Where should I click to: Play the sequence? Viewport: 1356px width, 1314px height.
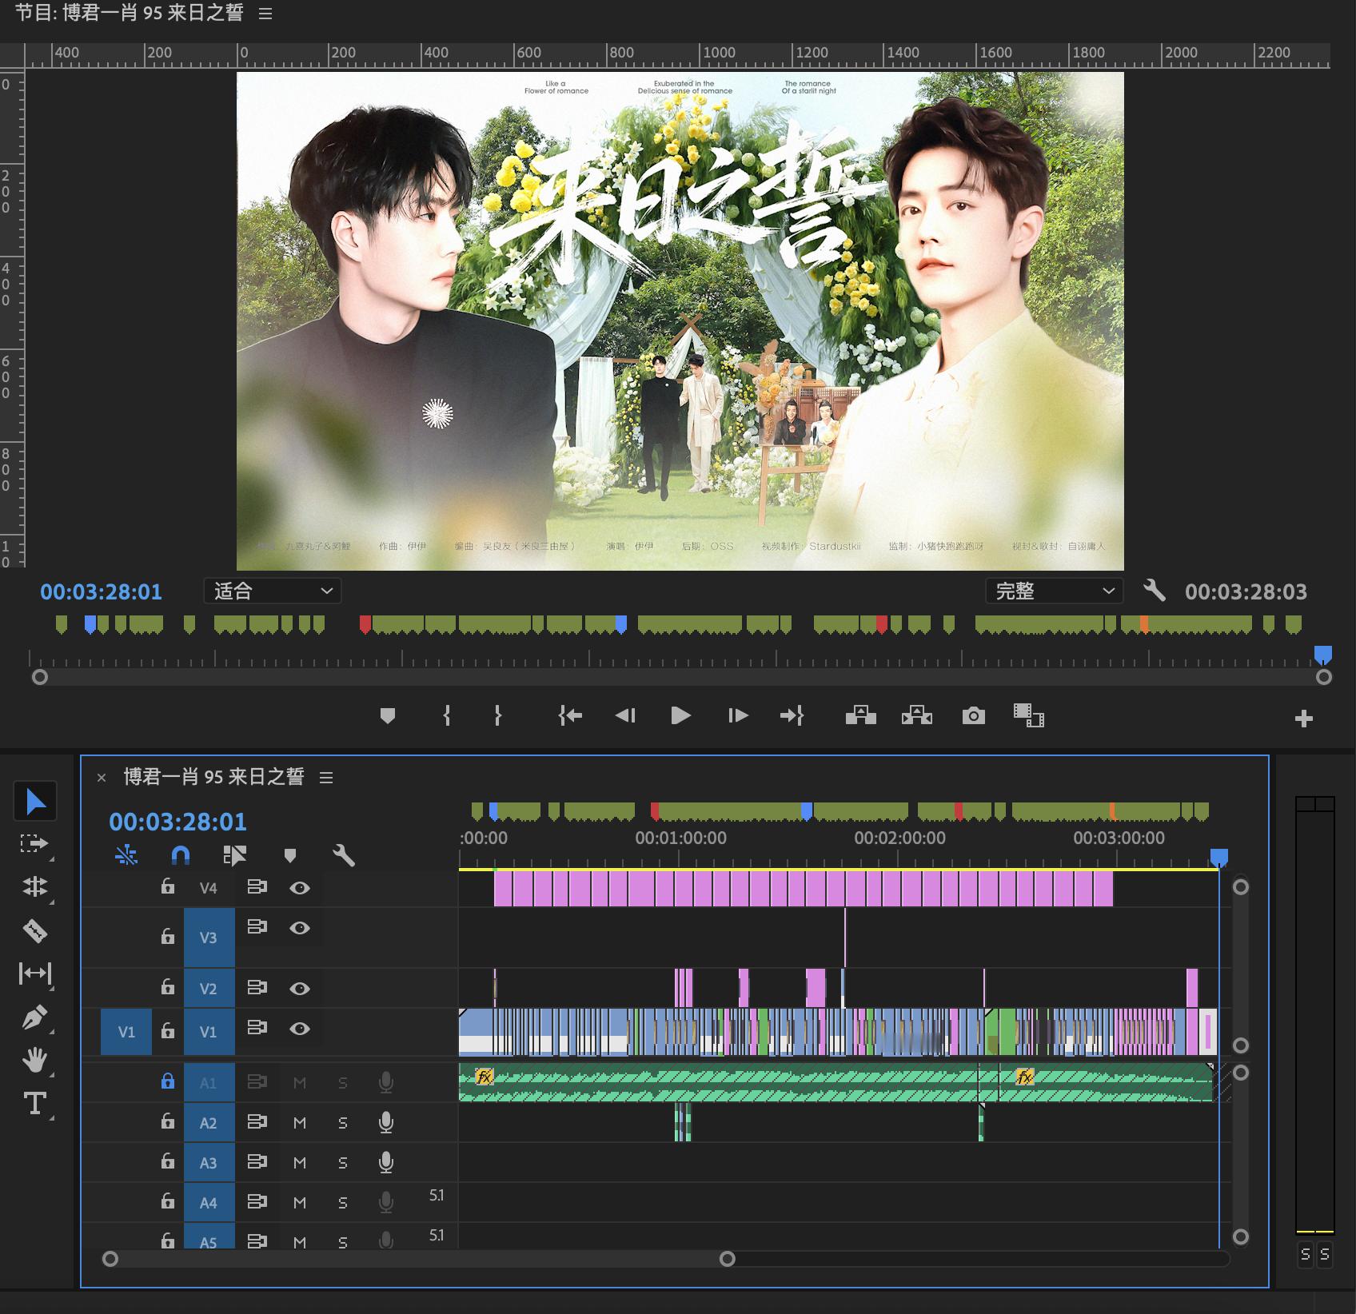tap(680, 715)
